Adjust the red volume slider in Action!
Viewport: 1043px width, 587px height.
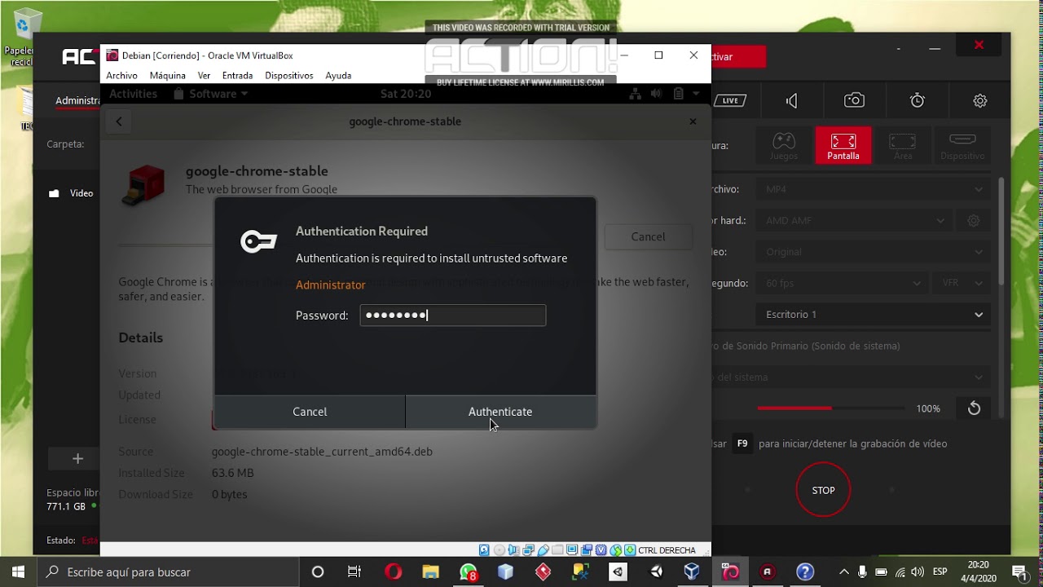[x=830, y=408]
